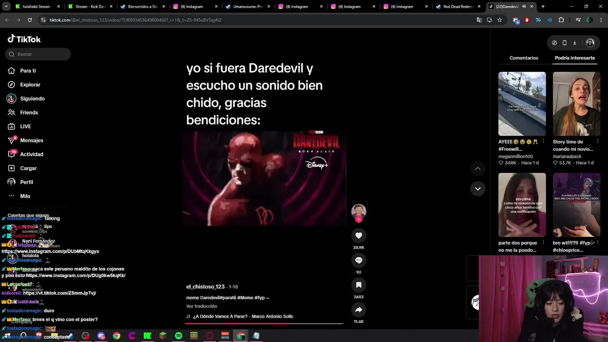The image size is (608, 342).
Task: Click the tiktok.com address bar
Action: pos(256,20)
